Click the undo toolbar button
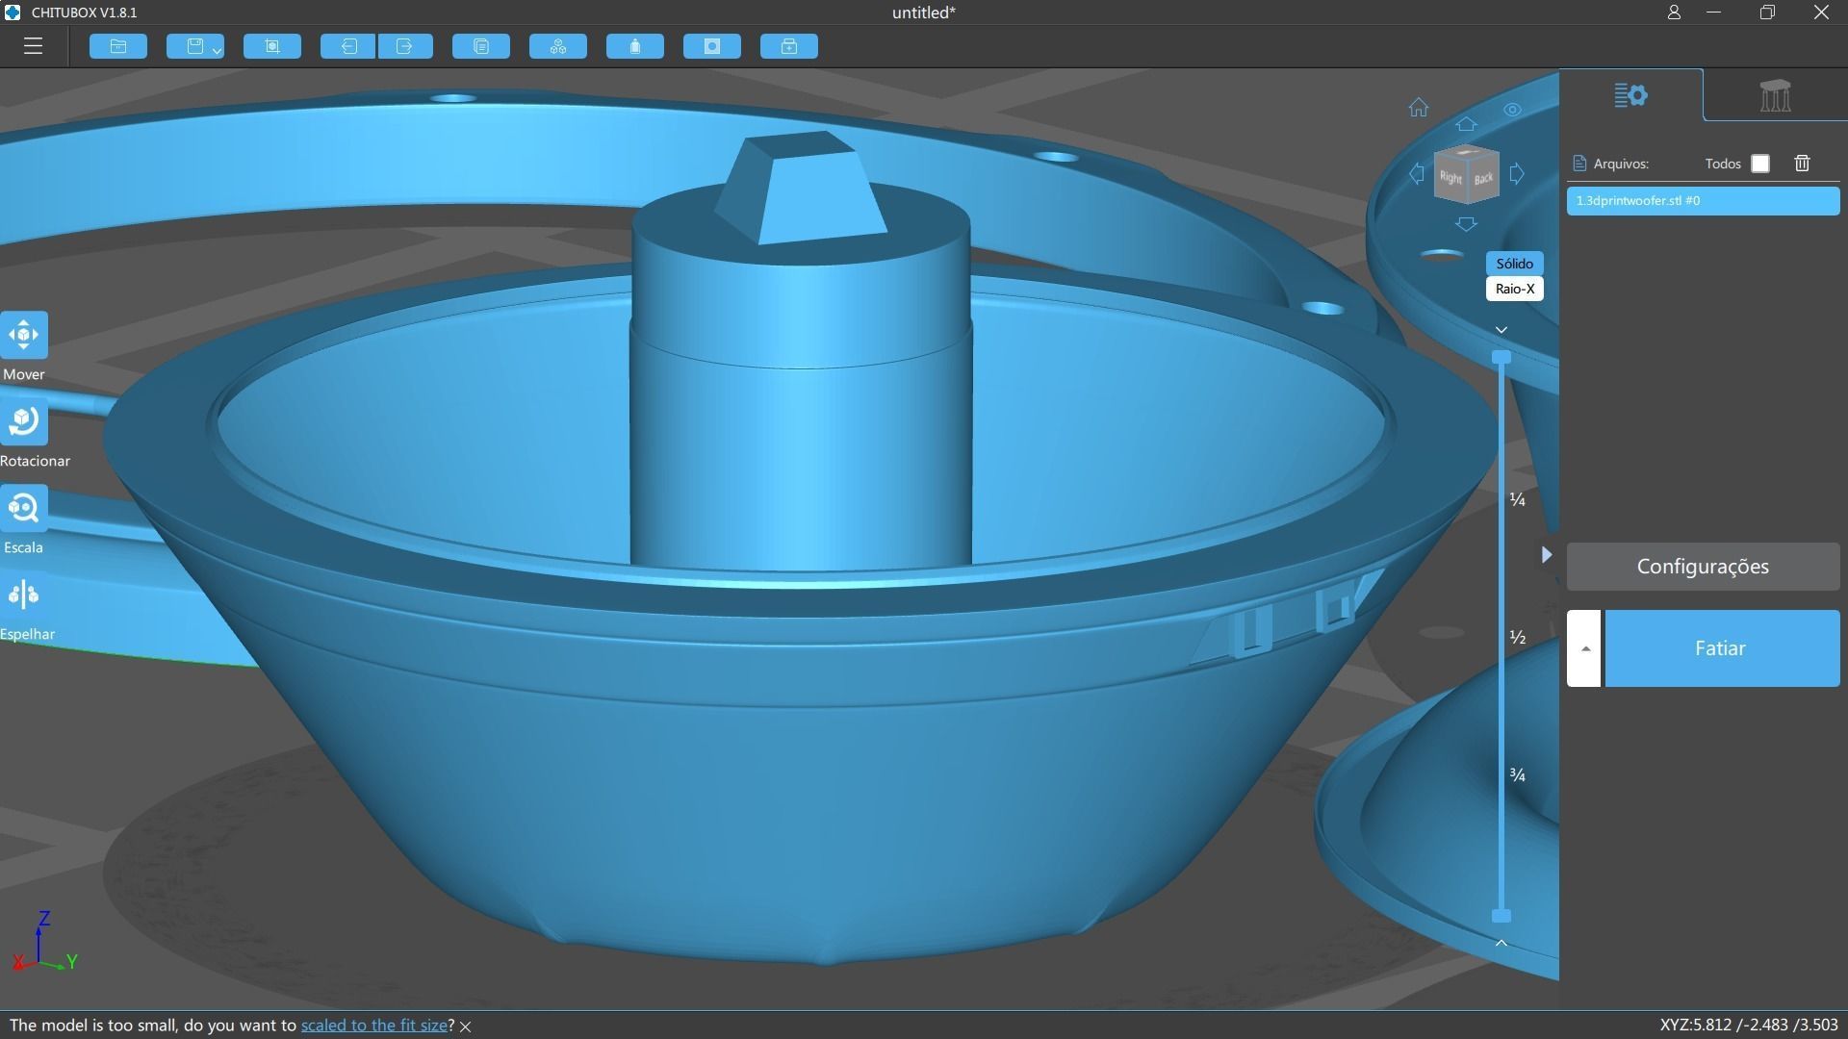The image size is (1848, 1039). [x=347, y=46]
